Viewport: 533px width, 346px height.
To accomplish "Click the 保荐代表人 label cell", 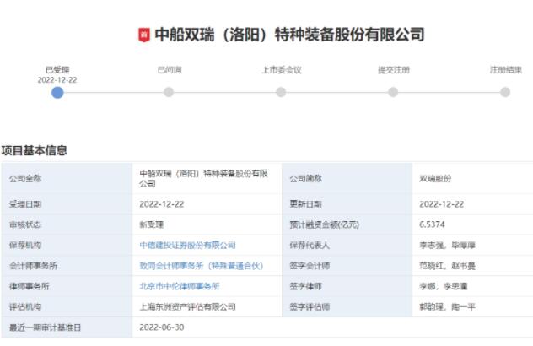I will (347, 245).
